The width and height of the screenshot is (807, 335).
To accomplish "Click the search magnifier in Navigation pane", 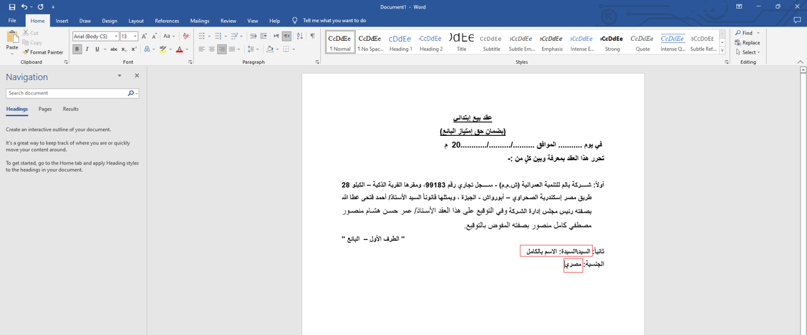I will (x=131, y=93).
